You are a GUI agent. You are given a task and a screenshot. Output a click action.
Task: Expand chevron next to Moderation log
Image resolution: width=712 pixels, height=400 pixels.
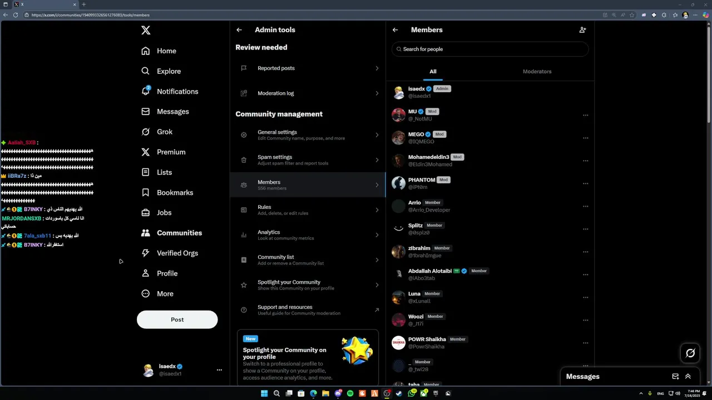377,93
